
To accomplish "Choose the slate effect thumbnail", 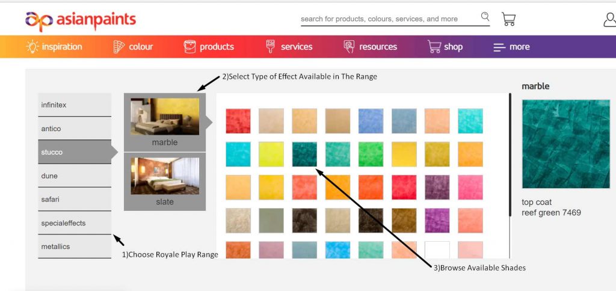I will [165, 176].
